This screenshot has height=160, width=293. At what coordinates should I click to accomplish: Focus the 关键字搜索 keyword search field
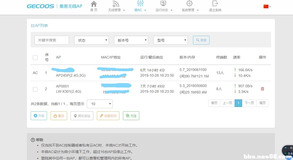pos(52,40)
